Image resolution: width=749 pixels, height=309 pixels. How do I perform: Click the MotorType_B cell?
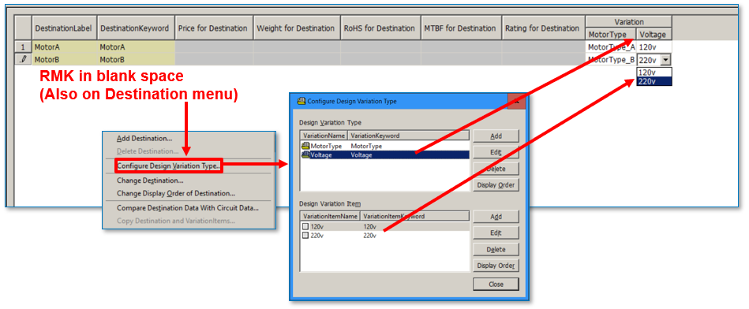point(611,60)
